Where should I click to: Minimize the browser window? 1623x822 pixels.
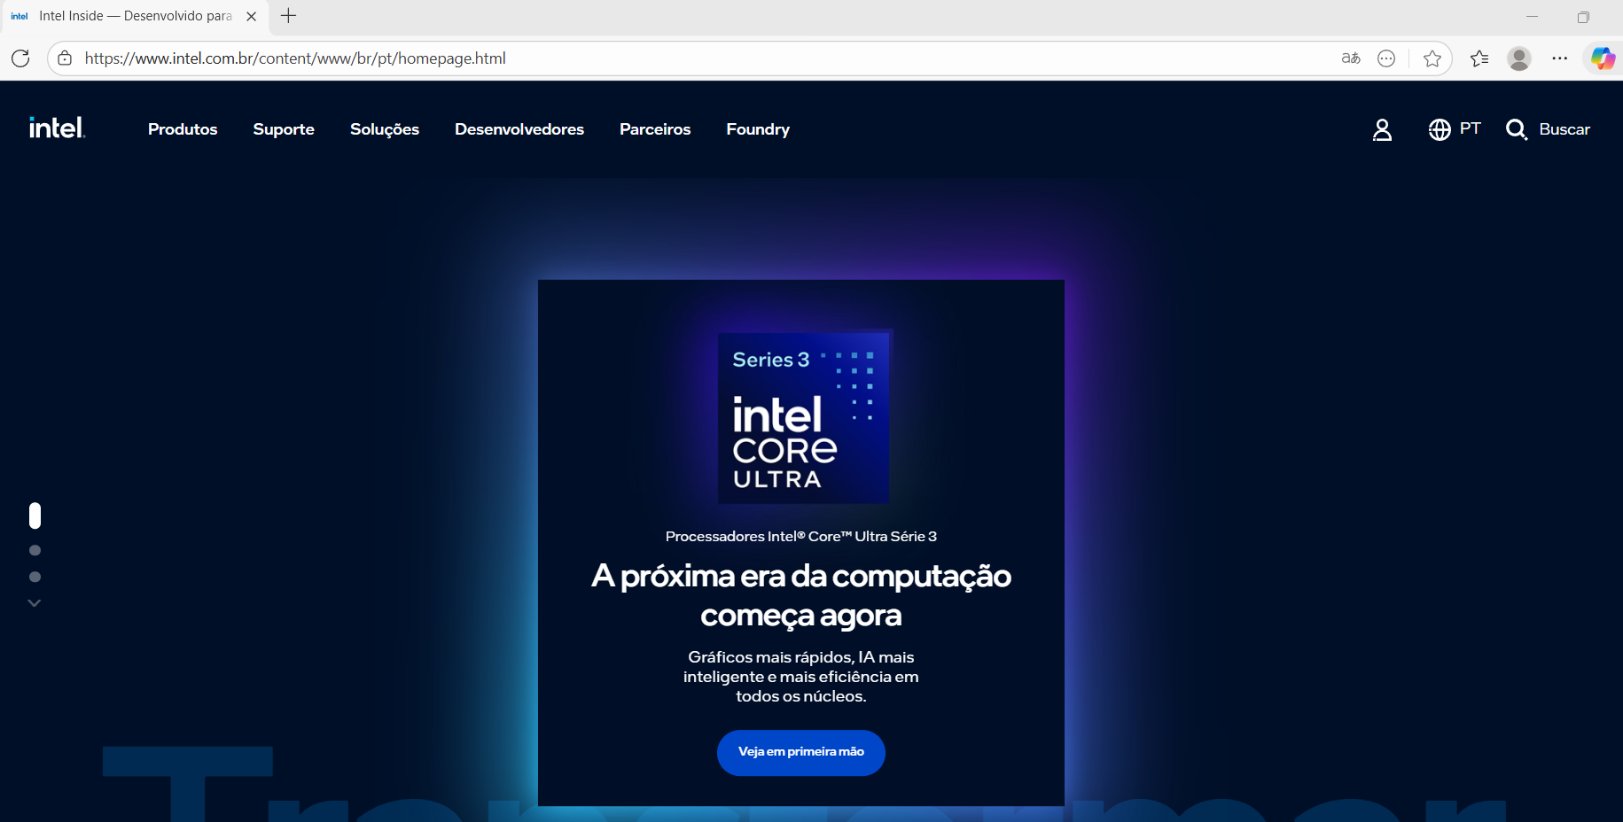(1532, 17)
